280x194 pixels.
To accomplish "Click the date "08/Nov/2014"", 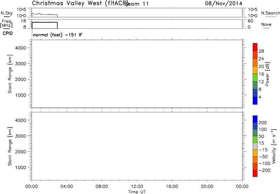I will (x=224, y=4).
